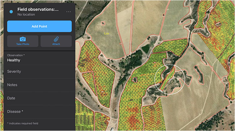The height and width of the screenshot is (131, 235).
Task: Open the three-dot more options menu
Action: coord(68,12)
